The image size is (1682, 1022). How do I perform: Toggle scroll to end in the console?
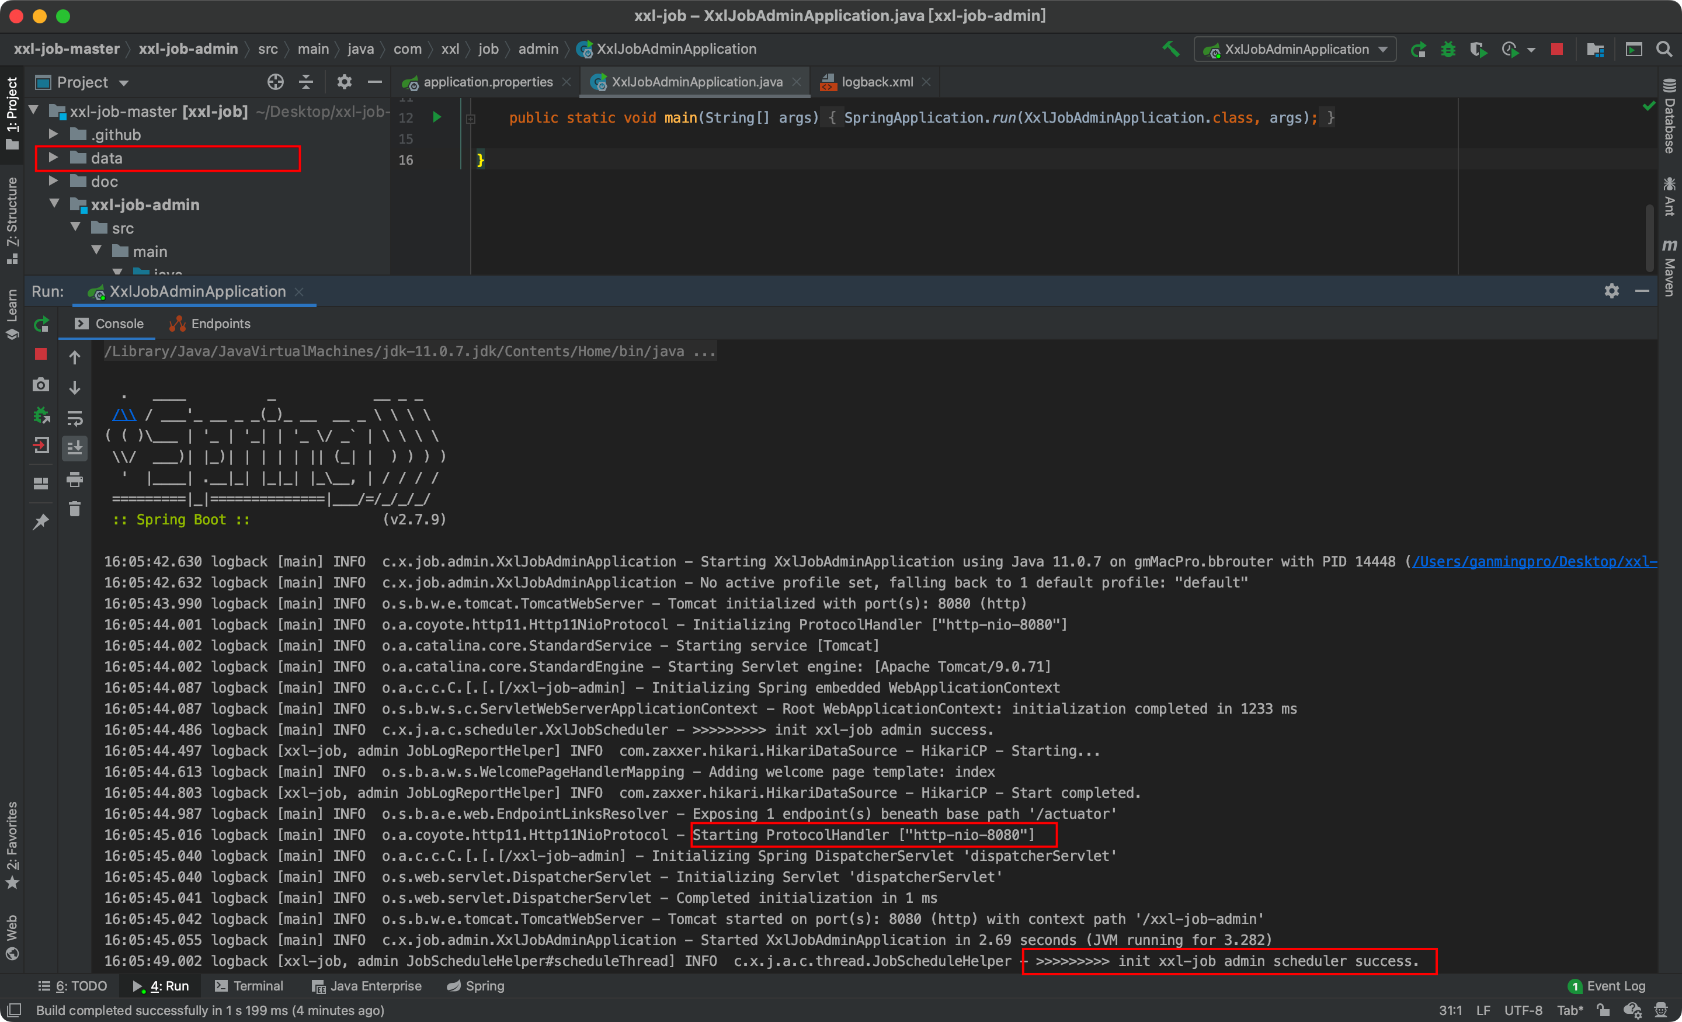point(75,448)
